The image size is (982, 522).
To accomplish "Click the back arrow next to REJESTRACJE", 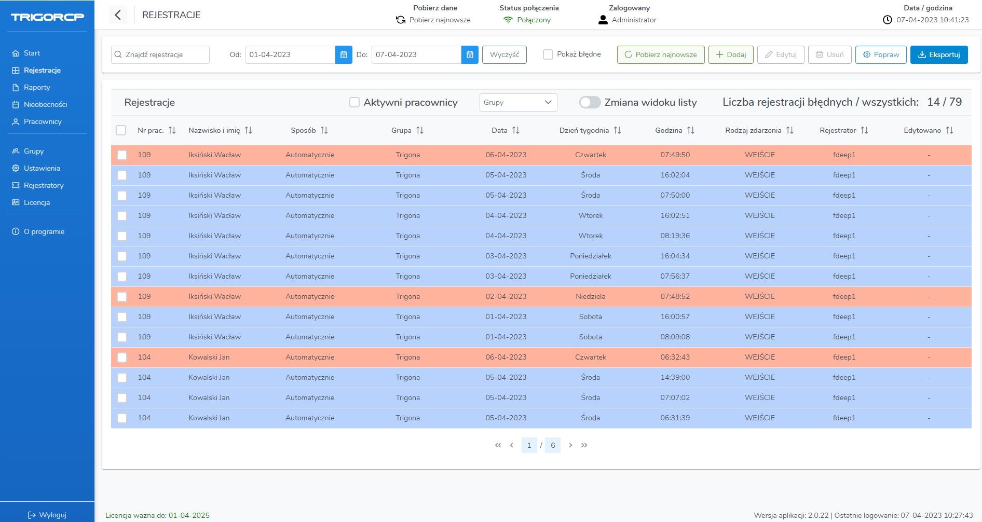I will pyautogui.click(x=118, y=15).
